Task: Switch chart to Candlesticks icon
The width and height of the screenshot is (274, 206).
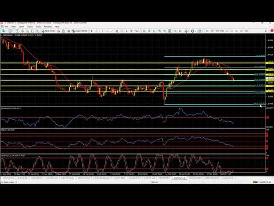Action: pyautogui.click(x=150, y=31)
